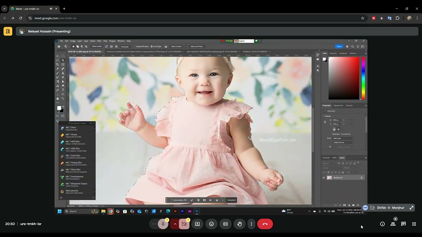422x237 pixels.
Task: Select the Spot Healing Brush tool
Action: click(63, 69)
